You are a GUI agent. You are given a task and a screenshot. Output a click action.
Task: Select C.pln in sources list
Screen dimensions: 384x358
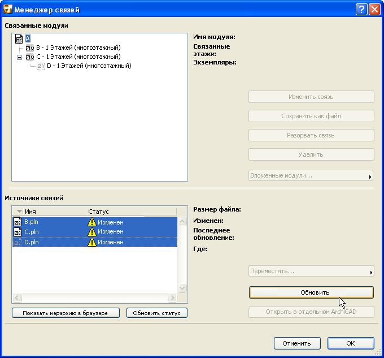point(32,232)
